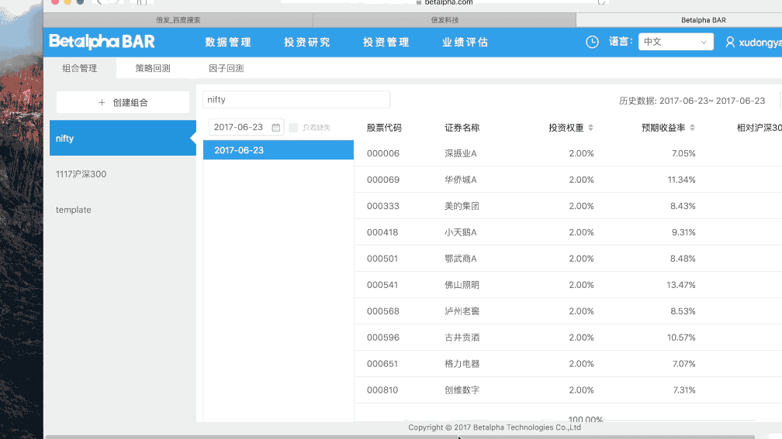Select the 2017-06-23 date entry

click(279, 150)
